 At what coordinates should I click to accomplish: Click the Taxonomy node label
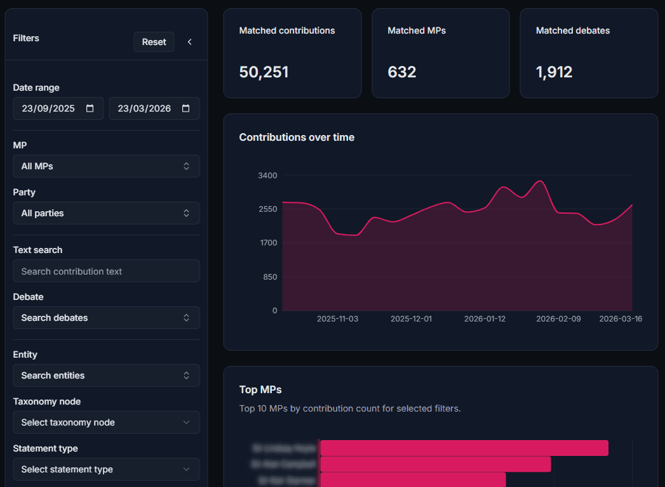[46, 401]
